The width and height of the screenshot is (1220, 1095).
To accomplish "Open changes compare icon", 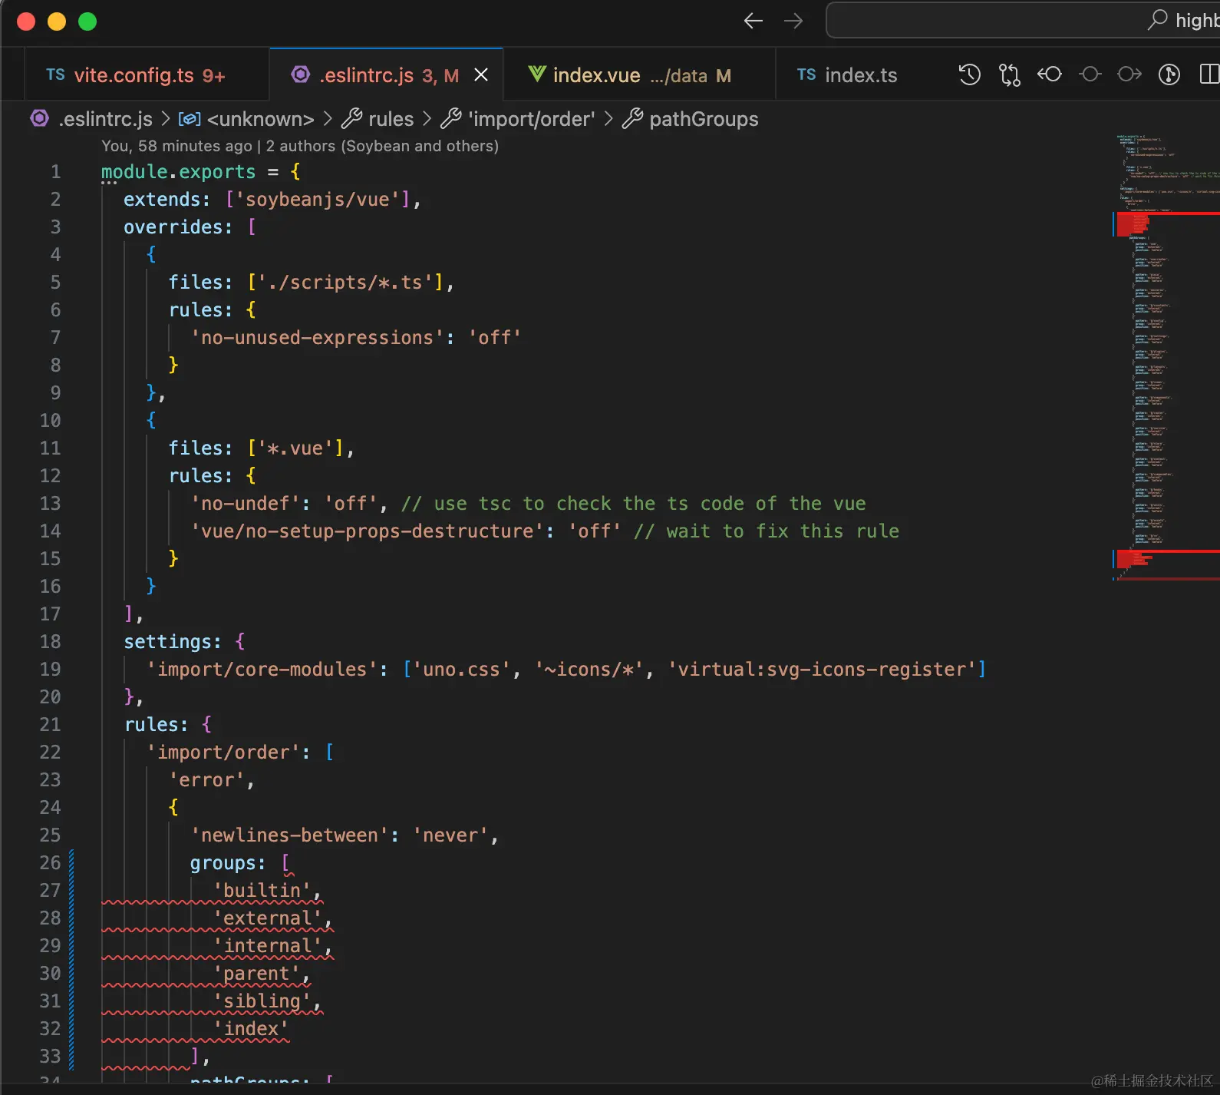I will tap(1010, 74).
